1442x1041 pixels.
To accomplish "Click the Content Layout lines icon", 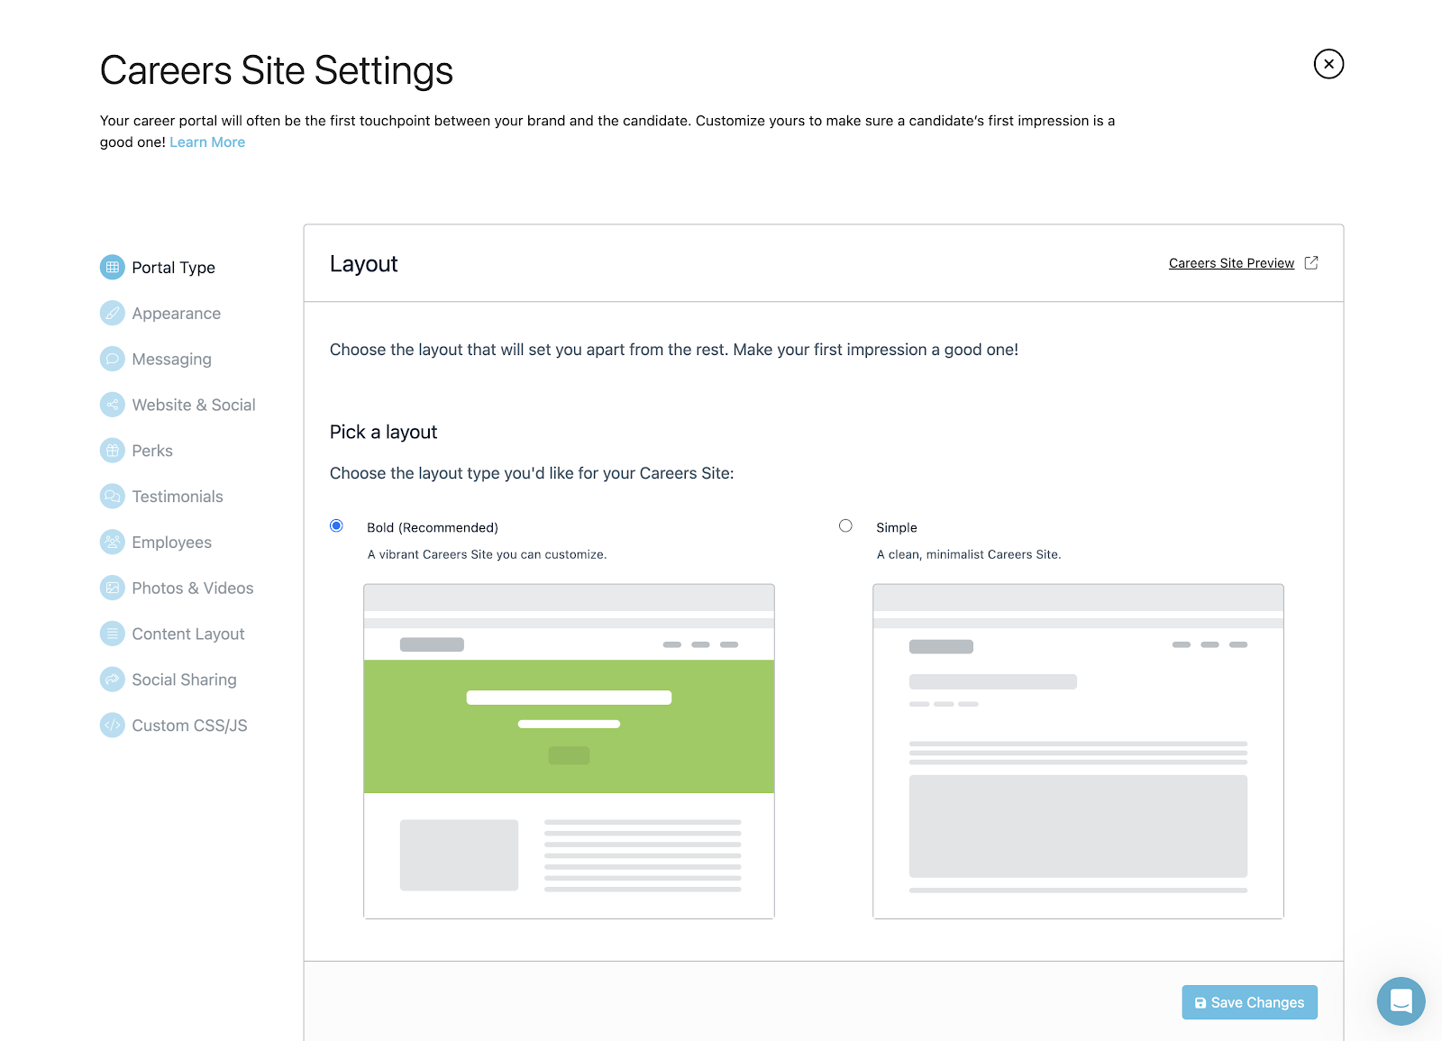I will tap(112, 634).
